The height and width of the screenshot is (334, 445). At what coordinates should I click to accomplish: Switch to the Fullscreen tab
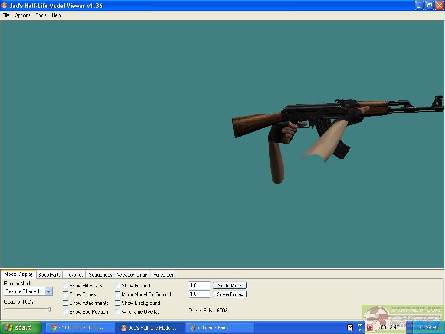164,275
